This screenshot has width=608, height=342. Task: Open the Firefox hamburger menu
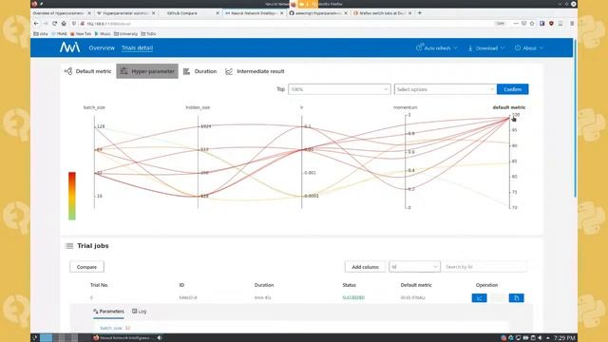point(572,24)
